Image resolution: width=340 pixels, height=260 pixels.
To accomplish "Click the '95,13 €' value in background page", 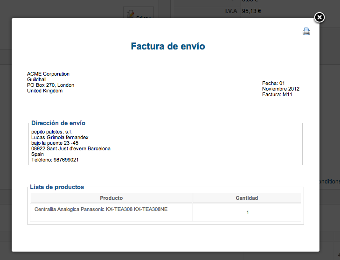I will tap(251, 11).
